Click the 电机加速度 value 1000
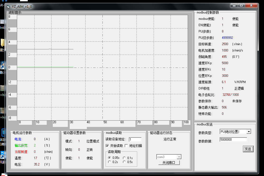This screenshot has height=176, width=264. (225, 50)
